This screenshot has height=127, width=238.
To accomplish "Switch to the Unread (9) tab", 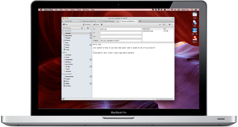I will 71,21.
